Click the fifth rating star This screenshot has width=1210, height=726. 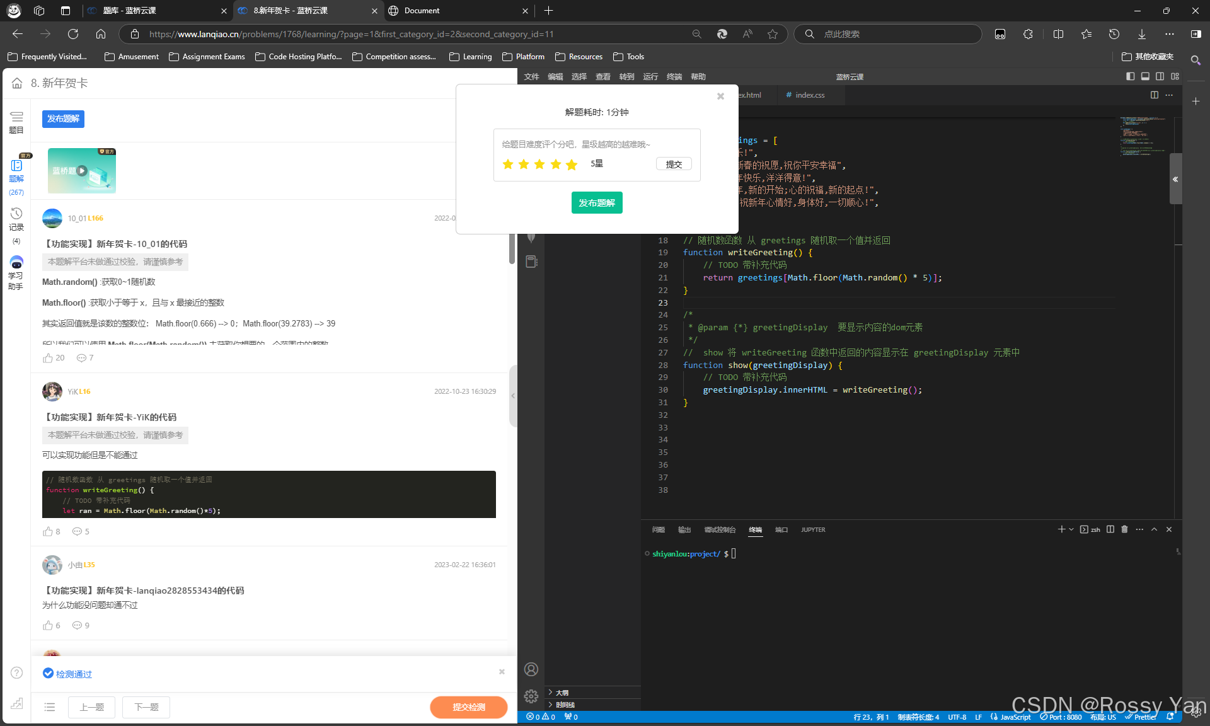tap(572, 164)
